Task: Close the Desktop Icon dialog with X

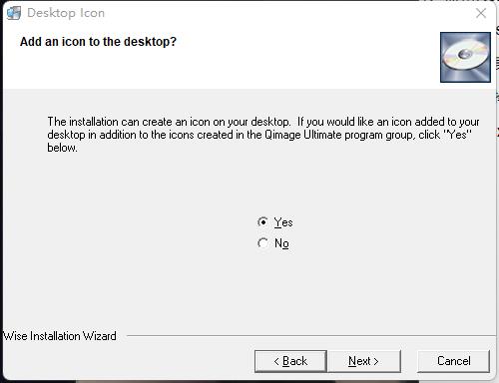Action: [x=481, y=13]
